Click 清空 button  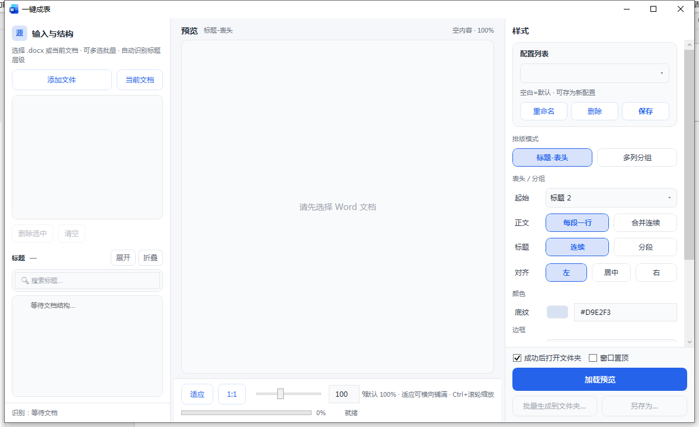click(72, 233)
